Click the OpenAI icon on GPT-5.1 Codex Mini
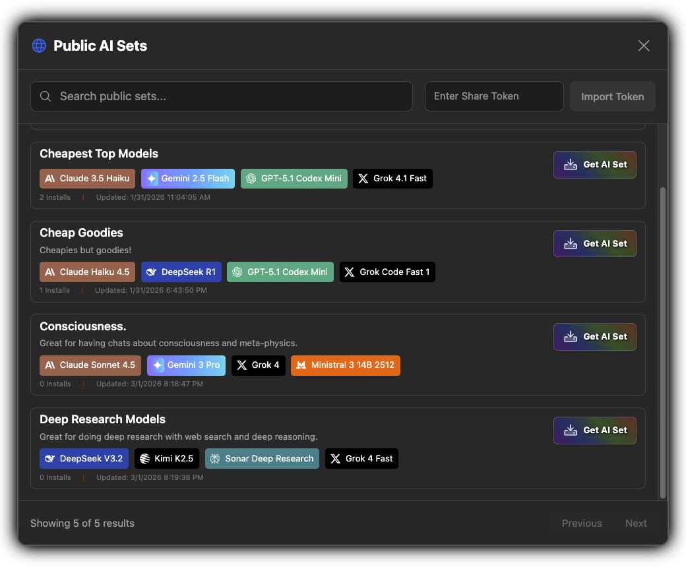The height and width of the screenshot is (567, 686). click(x=251, y=178)
